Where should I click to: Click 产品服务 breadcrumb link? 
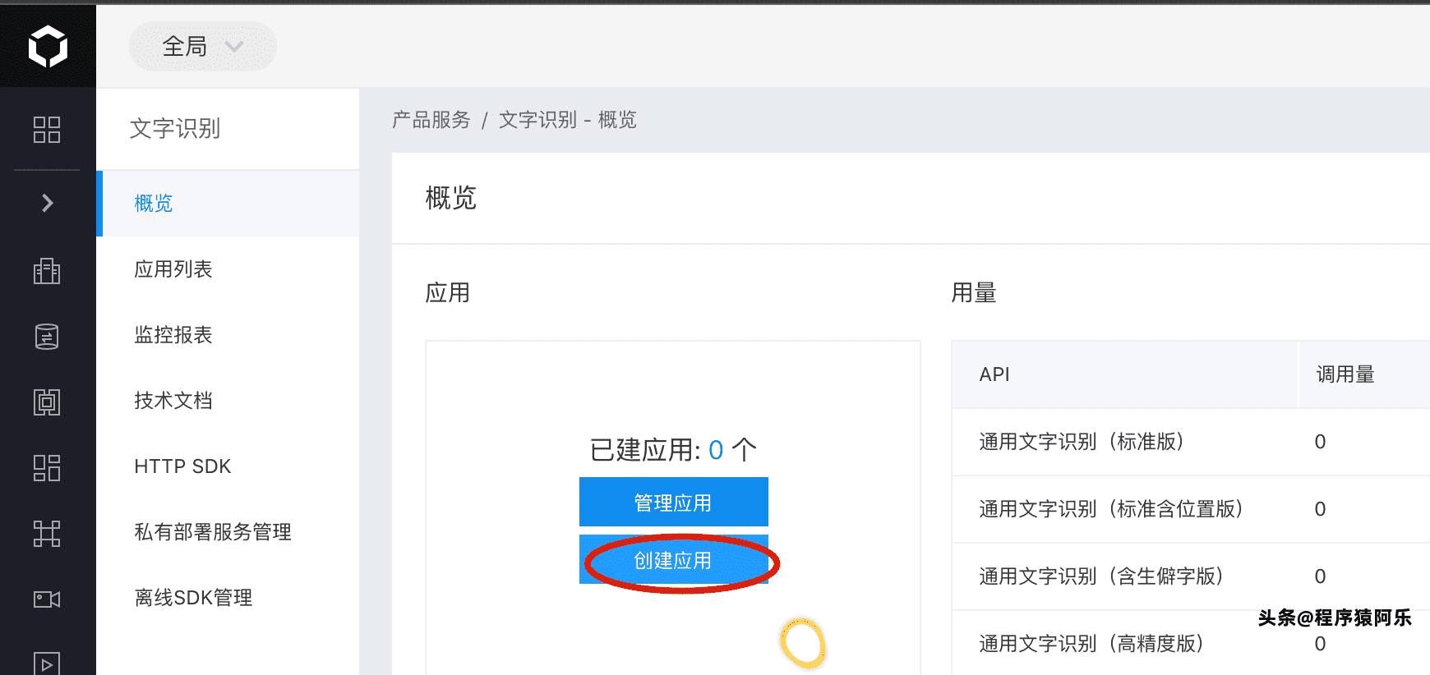431,120
